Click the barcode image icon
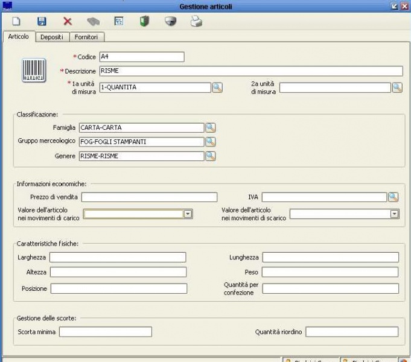This screenshot has width=411, height=362. pos(34,71)
